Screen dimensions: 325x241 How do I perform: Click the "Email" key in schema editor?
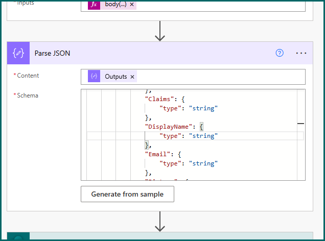157,154
